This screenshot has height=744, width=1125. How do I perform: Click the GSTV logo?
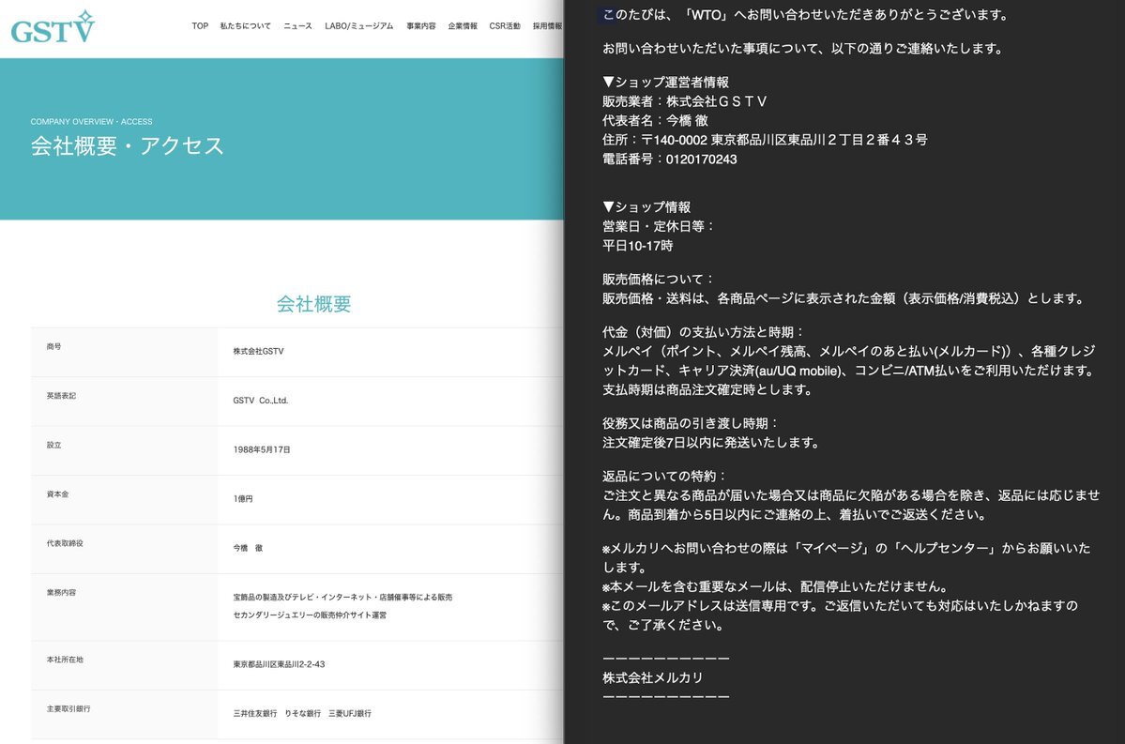(53, 28)
